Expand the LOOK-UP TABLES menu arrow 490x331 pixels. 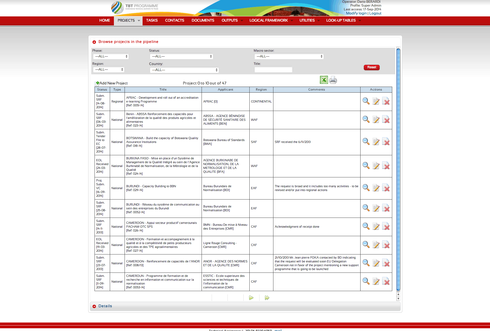[x=360, y=20]
